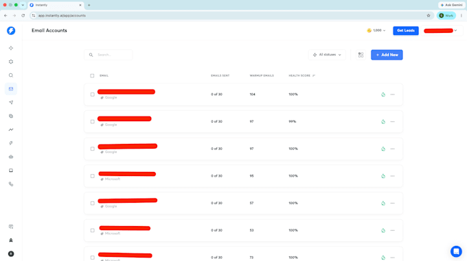The width and height of the screenshot is (467, 261).
Task: Click into the Search accounts field
Action: pos(109,55)
